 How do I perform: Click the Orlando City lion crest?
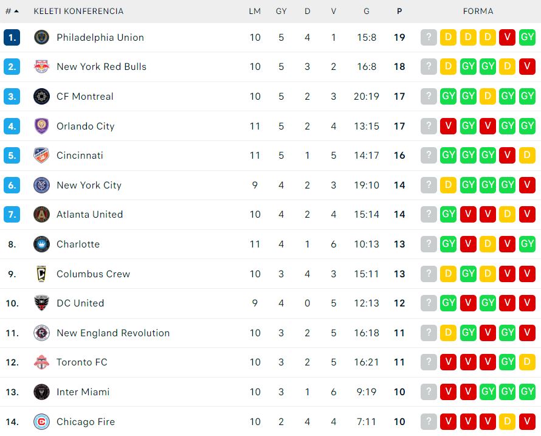tap(41, 126)
